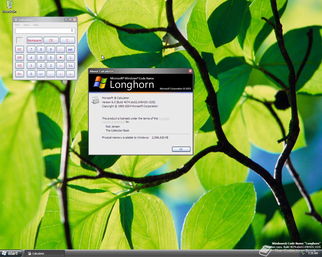Click the equals (=) button
This screenshot has width=322, height=257.
pyautogui.click(x=70, y=74)
